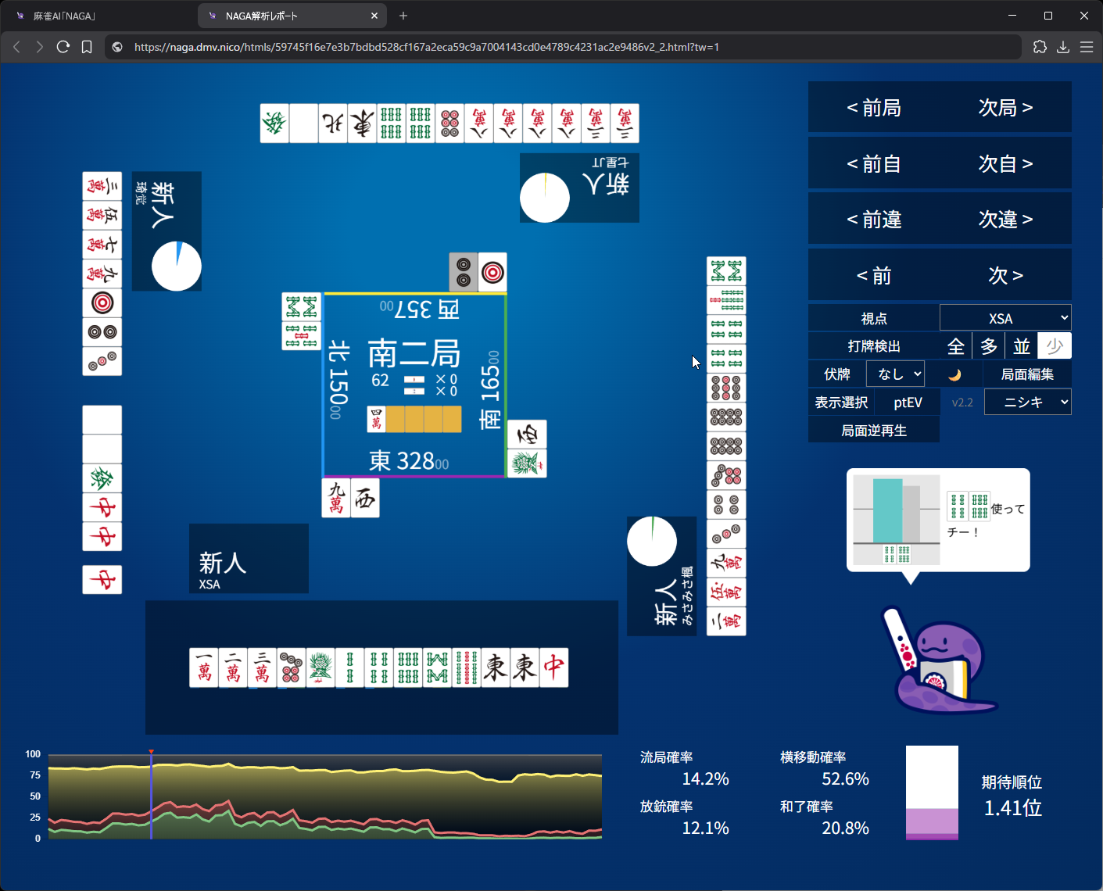
Task: Open the ニシキ model dropdown
Action: coord(1027,403)
